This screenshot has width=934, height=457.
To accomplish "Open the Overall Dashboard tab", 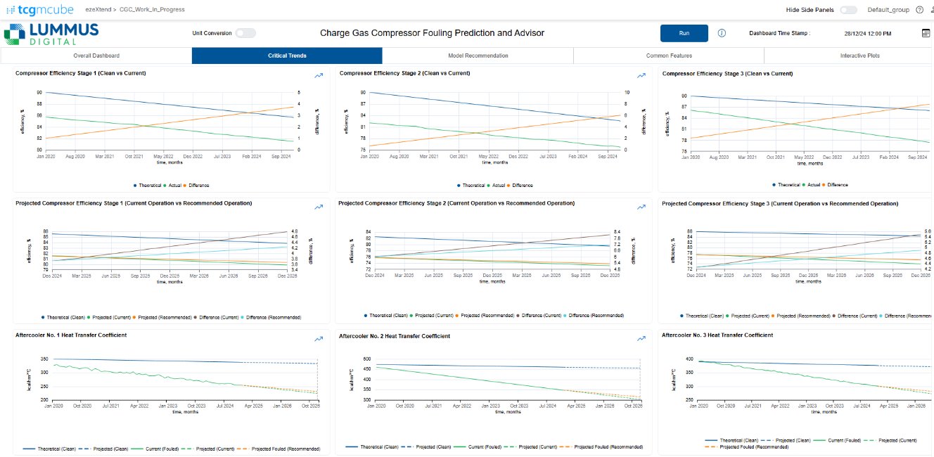I will click(96, 56).
